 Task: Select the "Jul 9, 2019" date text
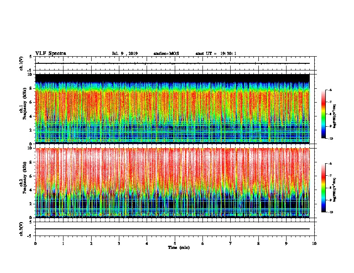click(125, 54)
